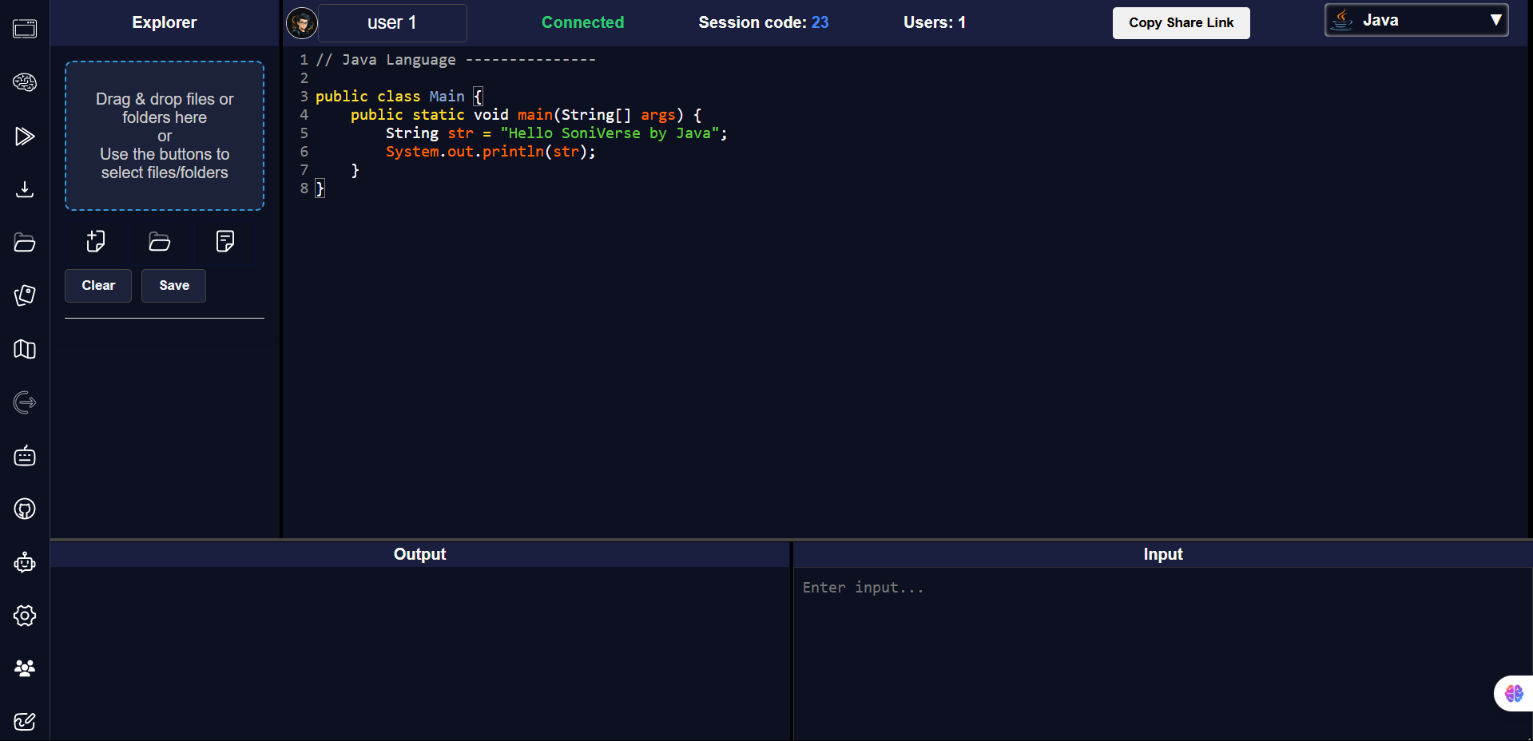Click the note file icon in Explorer

tap(224, 241)
